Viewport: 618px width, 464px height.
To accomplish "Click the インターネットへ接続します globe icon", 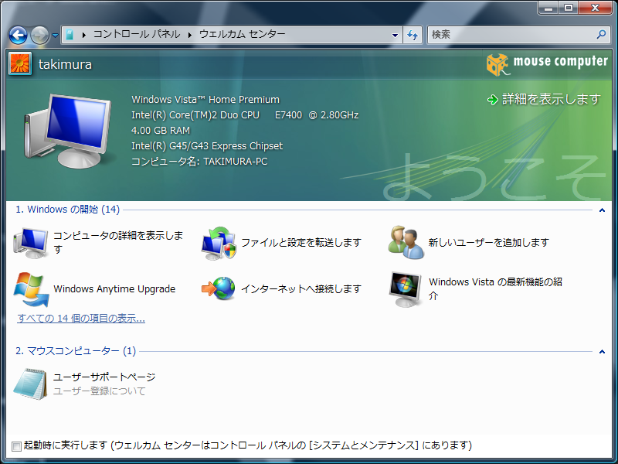I will pos(219,288).
